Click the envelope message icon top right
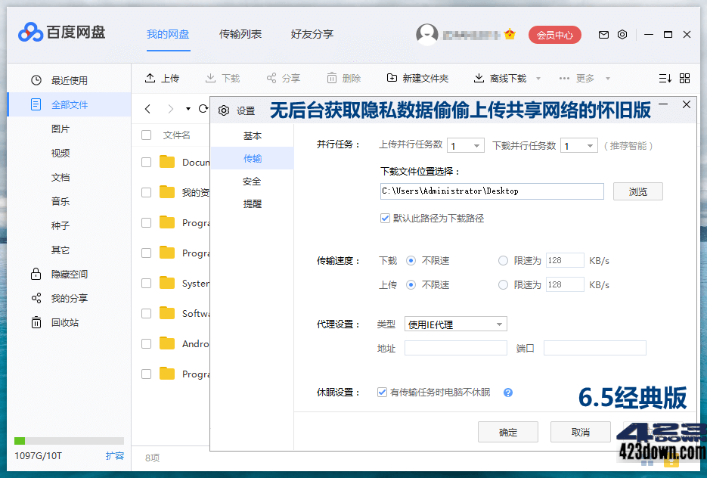This screenshot has height=478, width=707. (x=603, y=35)
